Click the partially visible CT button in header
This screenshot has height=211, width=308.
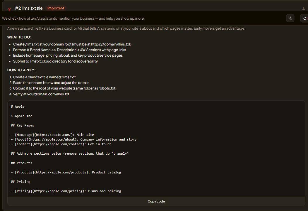tap(304, 18)
